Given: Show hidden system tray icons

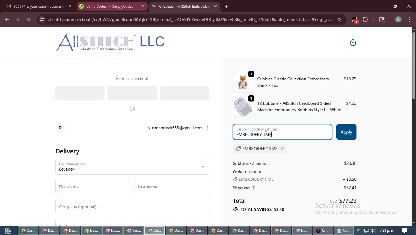Looking at the screenshot, I should pyautogui.click(x=358, y=231).
